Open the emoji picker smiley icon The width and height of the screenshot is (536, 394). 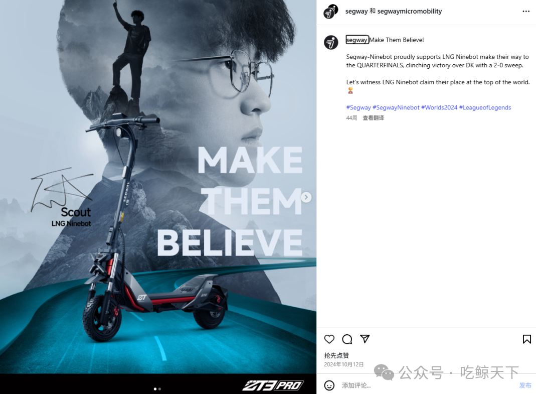[x=329, y=385]
